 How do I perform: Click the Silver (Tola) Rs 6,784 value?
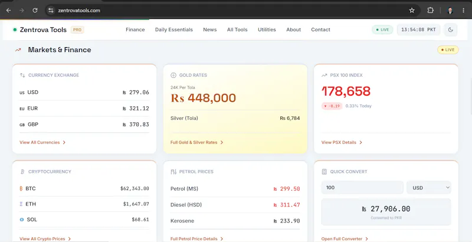[x=290, y=118]
